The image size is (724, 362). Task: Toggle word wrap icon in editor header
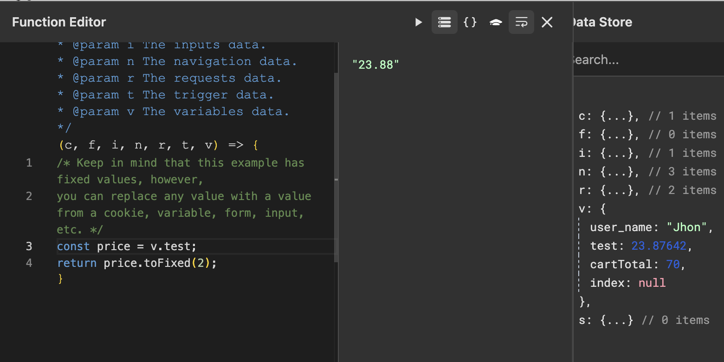point(521,22)
